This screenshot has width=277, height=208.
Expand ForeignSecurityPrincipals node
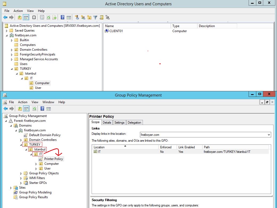pos(12,54)
